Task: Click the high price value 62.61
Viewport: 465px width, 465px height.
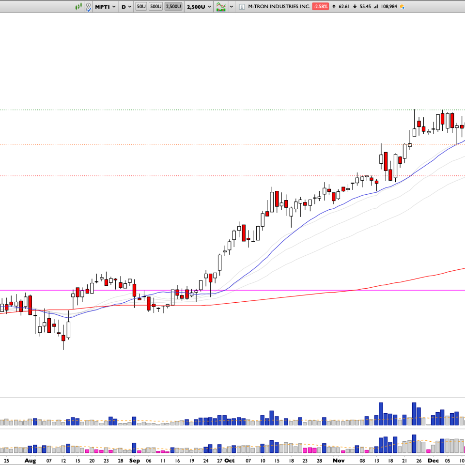Action: click(x=344, y=6)
